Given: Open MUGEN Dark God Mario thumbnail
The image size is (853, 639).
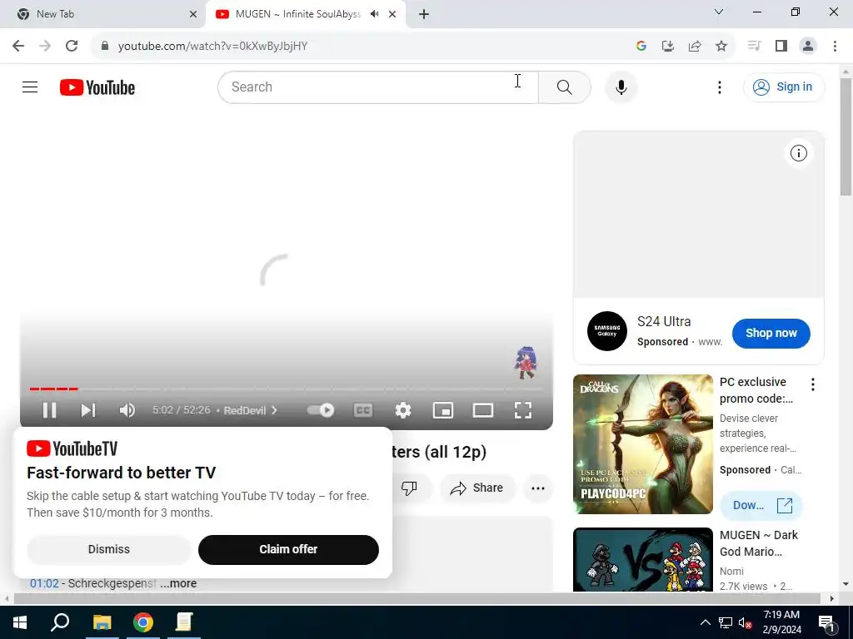Looking at the screenshot, I should pyautogui.click(x=642, y=560).
